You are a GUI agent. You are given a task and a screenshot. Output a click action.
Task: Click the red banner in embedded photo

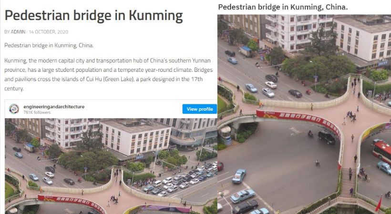pyautogui.click(x=72, y=204)
